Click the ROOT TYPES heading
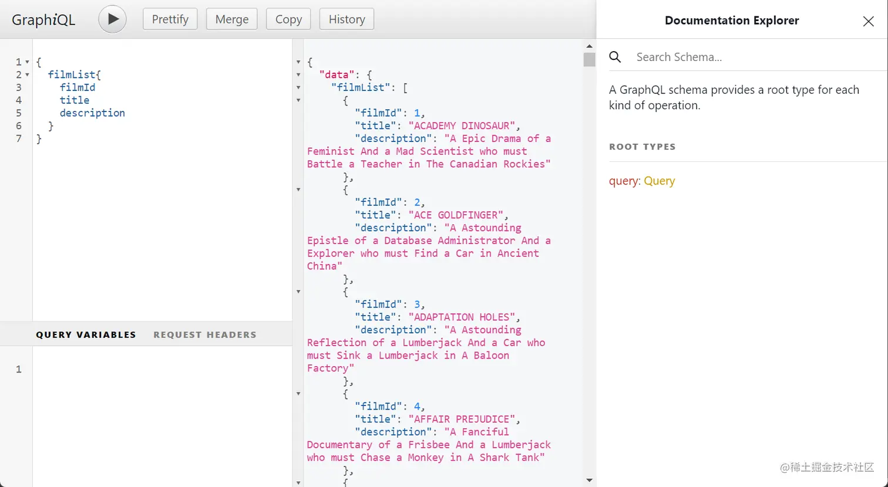 tap(643, 147)
